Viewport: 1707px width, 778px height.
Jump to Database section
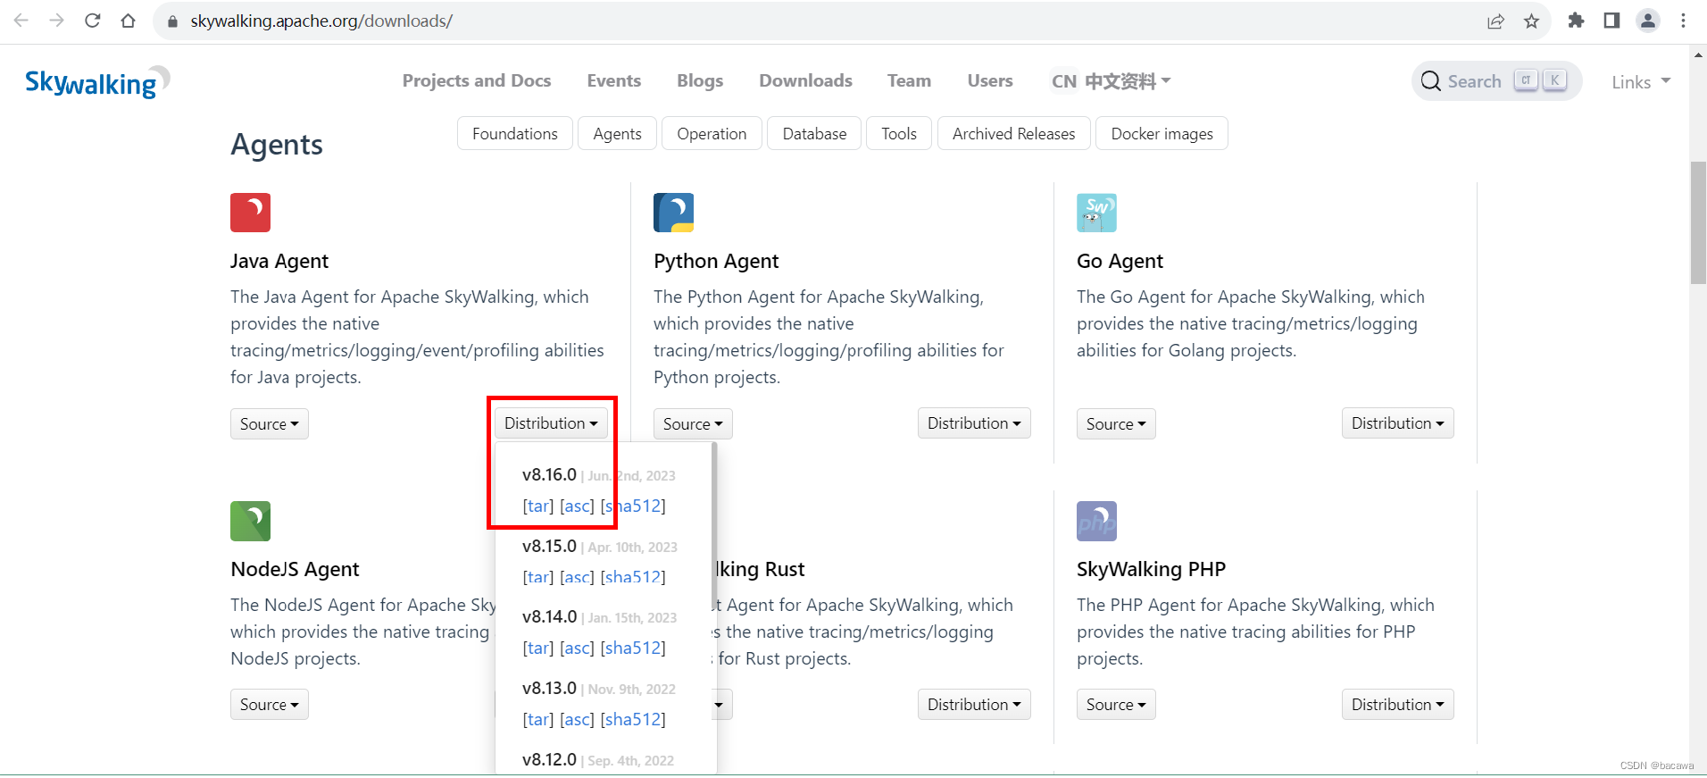point(814,133)
